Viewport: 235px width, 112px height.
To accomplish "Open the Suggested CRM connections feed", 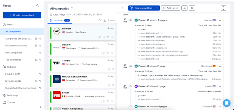I will coord(21,88).
